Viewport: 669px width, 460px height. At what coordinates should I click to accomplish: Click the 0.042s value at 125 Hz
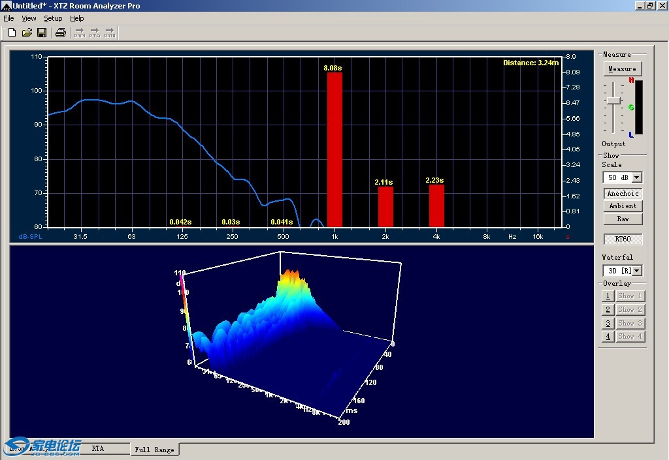180,222
